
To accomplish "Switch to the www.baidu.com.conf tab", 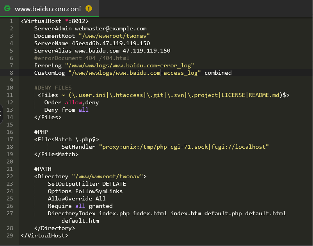I will [48, 8].
